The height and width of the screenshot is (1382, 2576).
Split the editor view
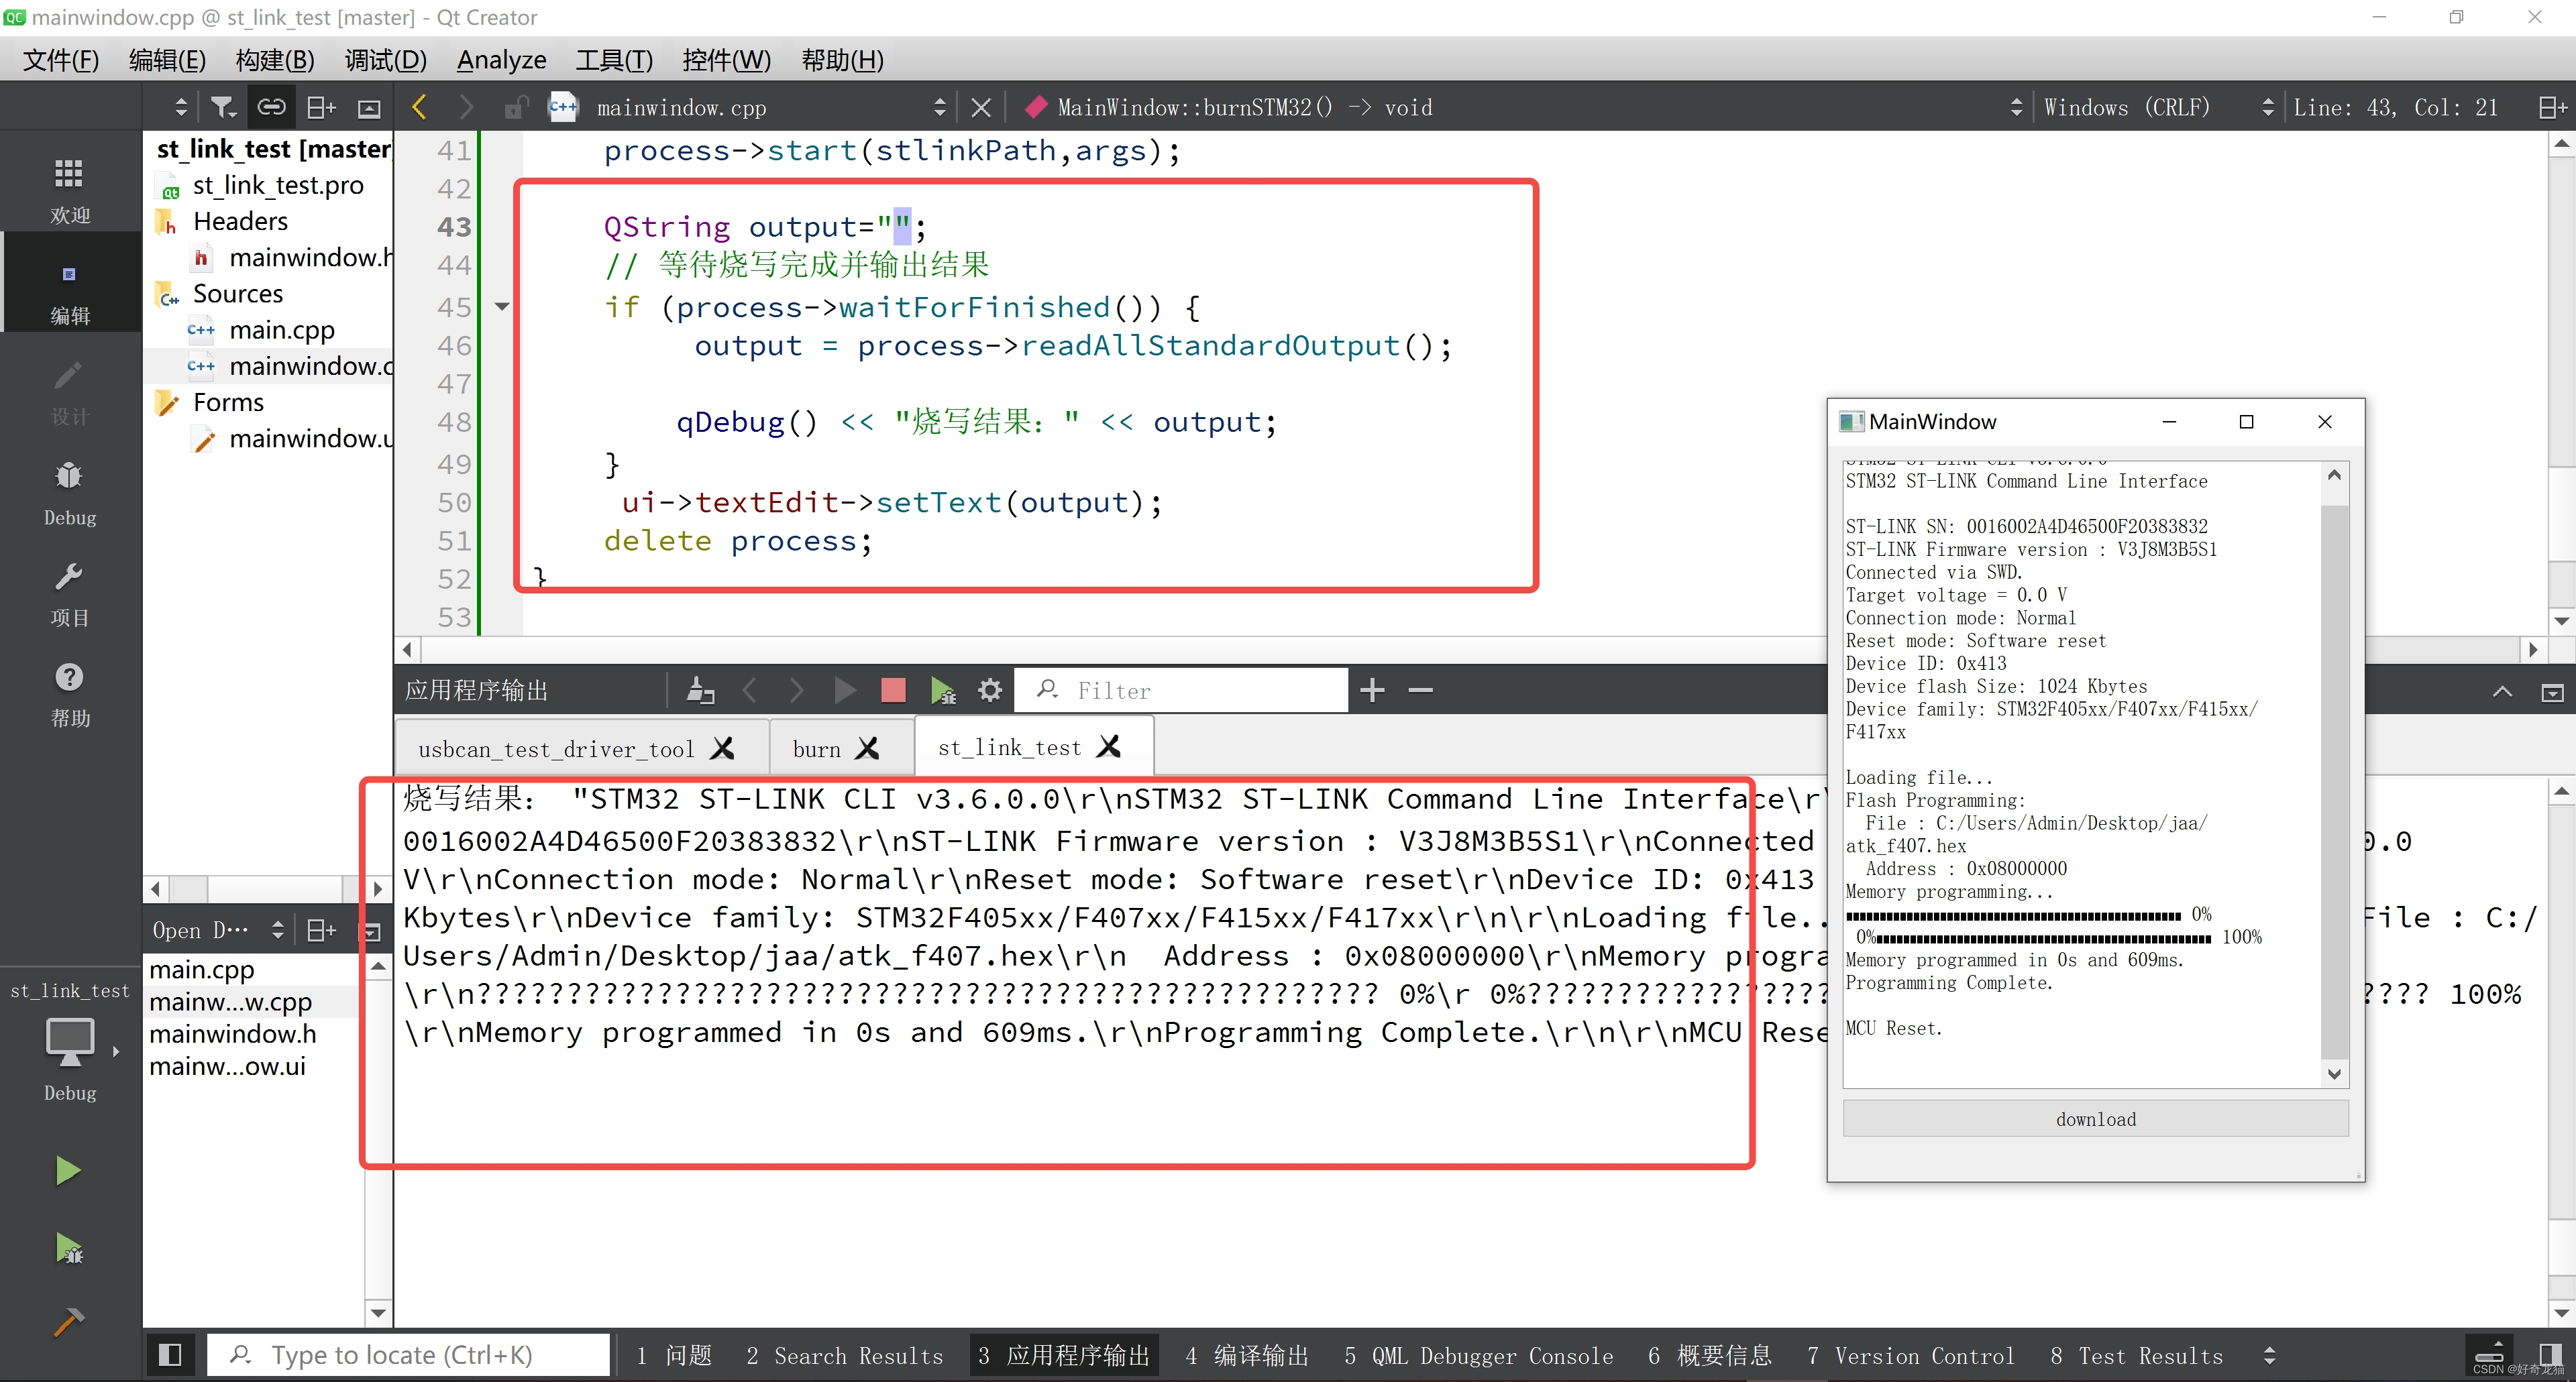[x=2552, y=107]
